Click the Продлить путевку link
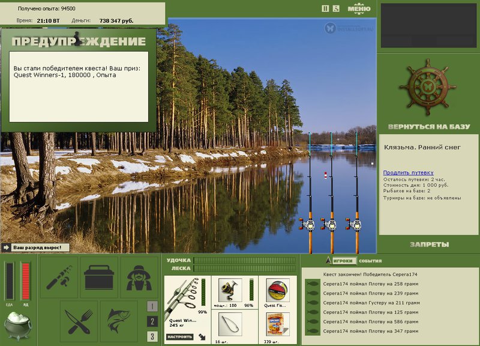 408,172
